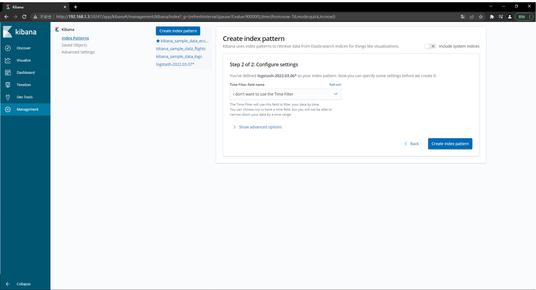Open kibana_sample_data_flights index pattern
The height and width of the screenshot is (290, 536).
pyautogui.click(x=181, y=49)
